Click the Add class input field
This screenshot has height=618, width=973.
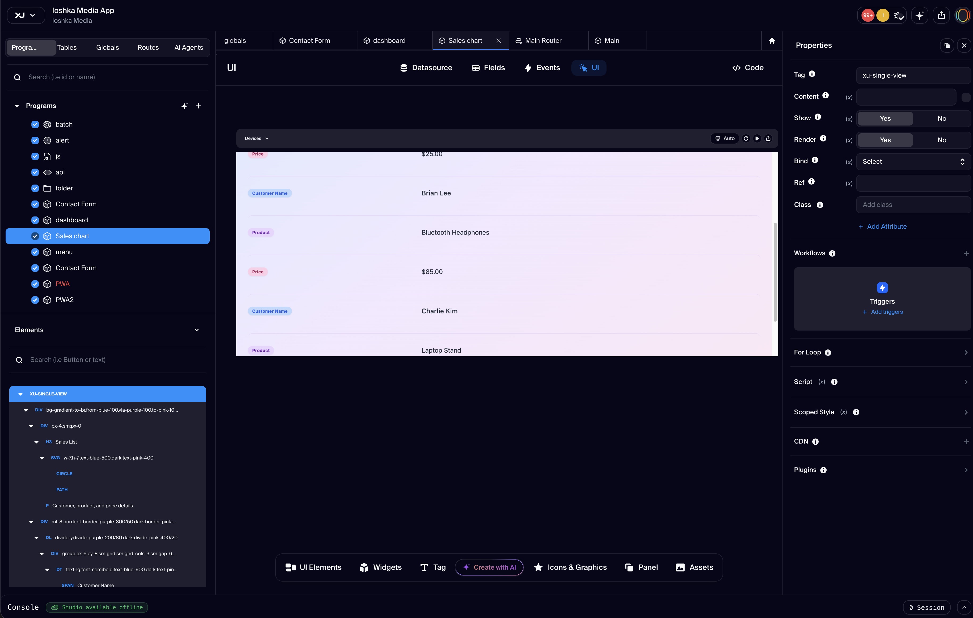[913, 205]
